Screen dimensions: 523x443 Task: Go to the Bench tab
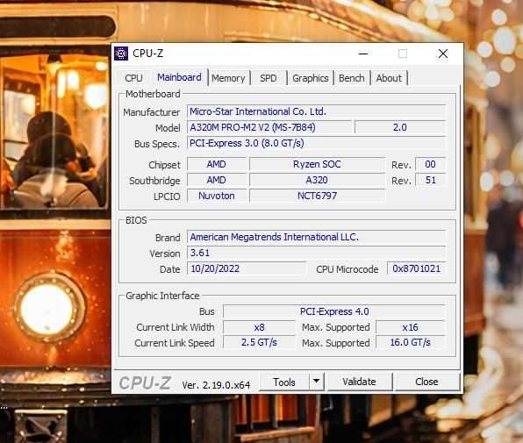pos(352,78)
